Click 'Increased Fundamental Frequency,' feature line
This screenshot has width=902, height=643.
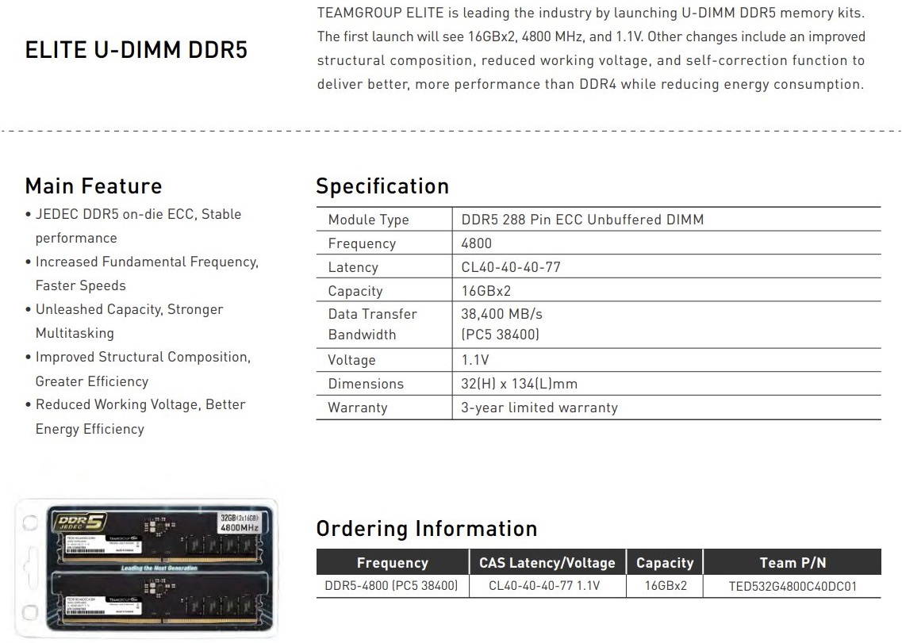click(x=147, y=262)
